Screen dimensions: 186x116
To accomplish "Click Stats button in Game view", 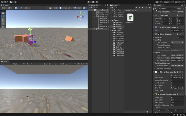I will click(83, 64).
